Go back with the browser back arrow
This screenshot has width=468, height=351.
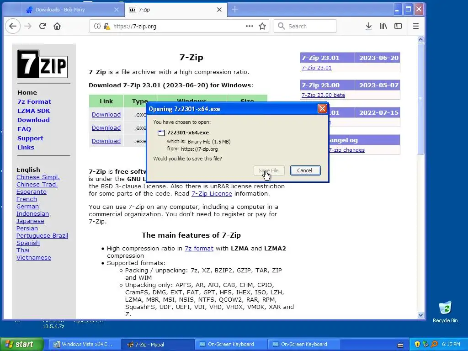[12, 26]
